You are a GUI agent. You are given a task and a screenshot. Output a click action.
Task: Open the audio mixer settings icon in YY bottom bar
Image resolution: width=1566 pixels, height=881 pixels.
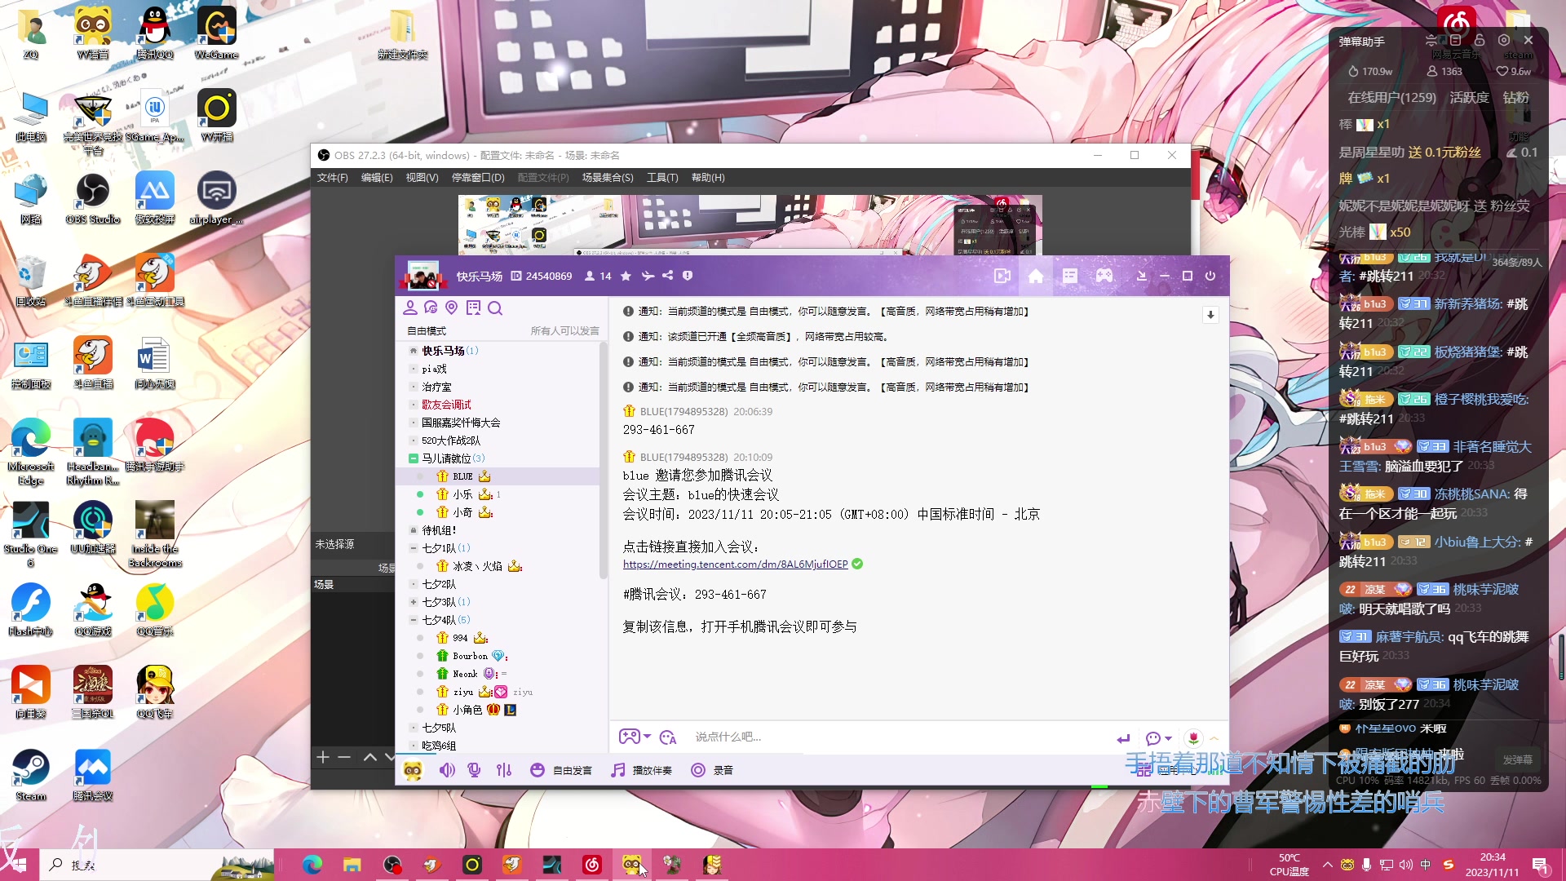pos(504,770)
